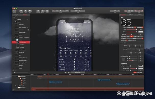Collapse the Current Conditions layer group
155x99 pixels.
[x=14, y=38]
